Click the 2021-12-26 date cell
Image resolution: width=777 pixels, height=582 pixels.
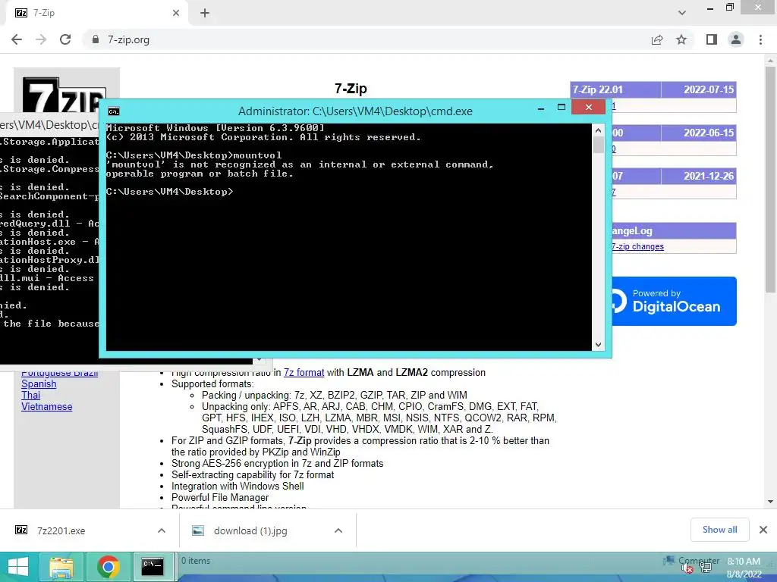tap(699, 176)
